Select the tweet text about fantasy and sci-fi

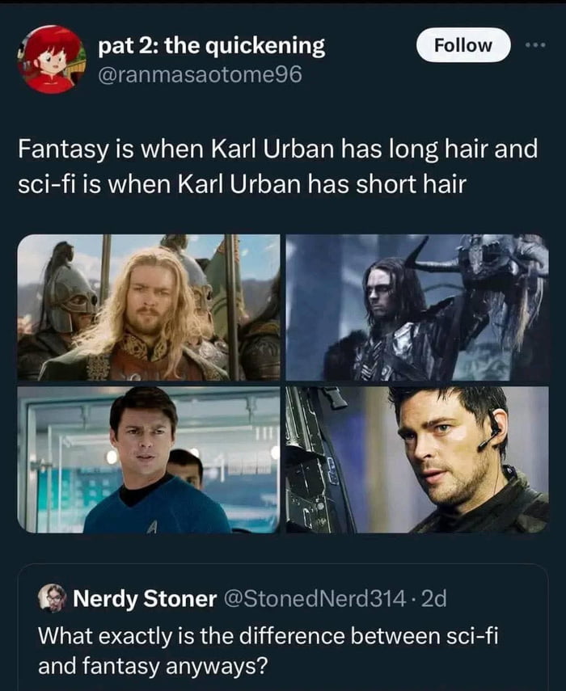(275, 166)
